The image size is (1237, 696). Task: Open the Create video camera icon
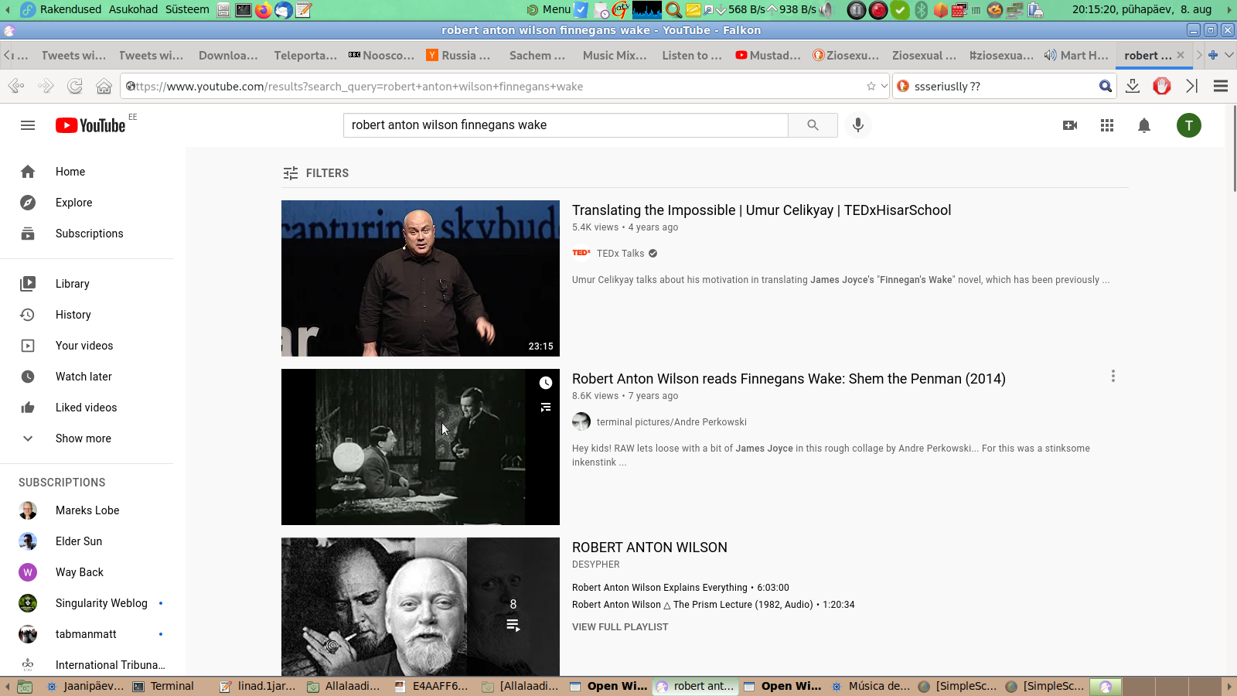pyautogui.click(x=1070, y=125)
